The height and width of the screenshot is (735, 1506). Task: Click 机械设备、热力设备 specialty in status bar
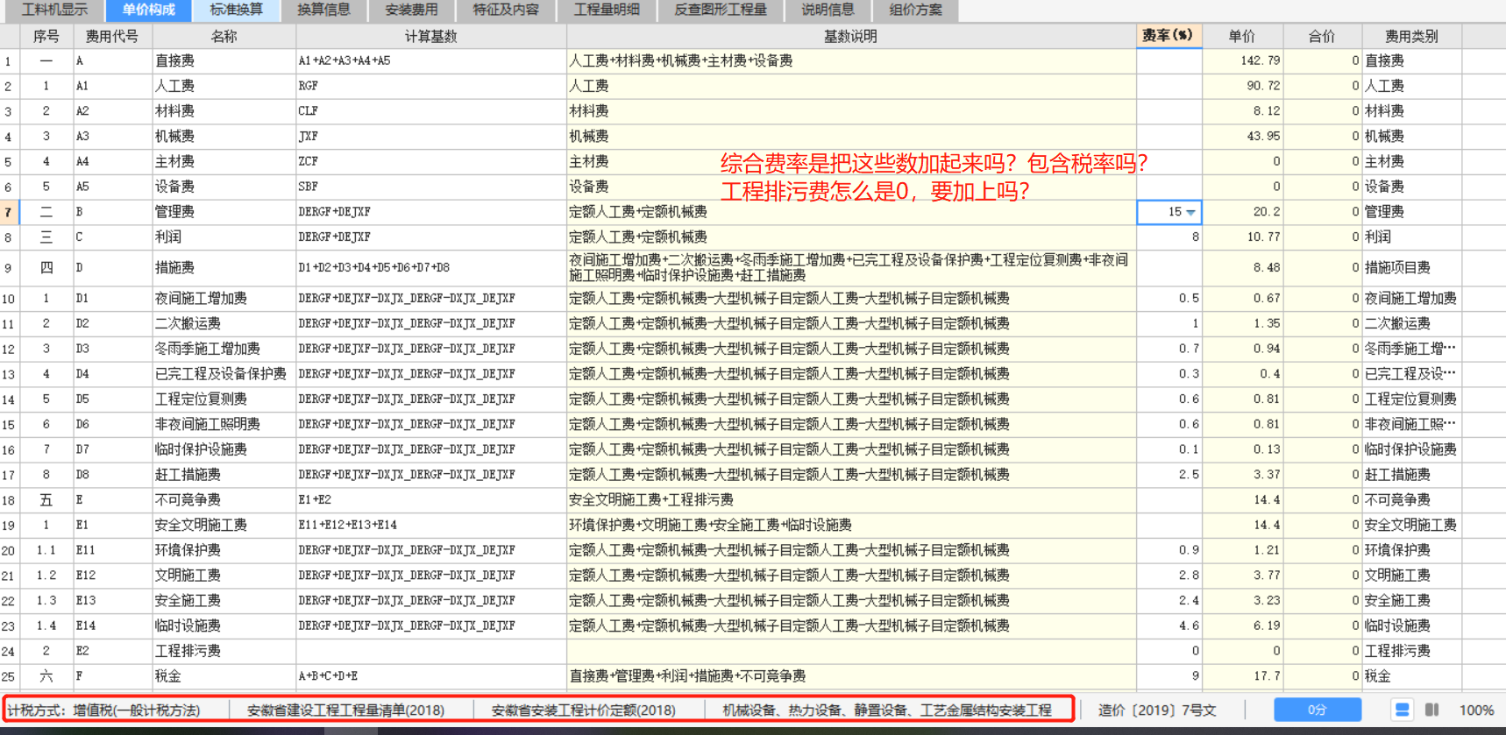[887, 710]
